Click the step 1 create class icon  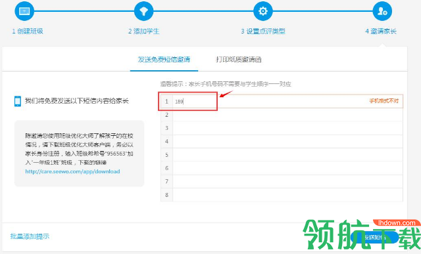24,11
